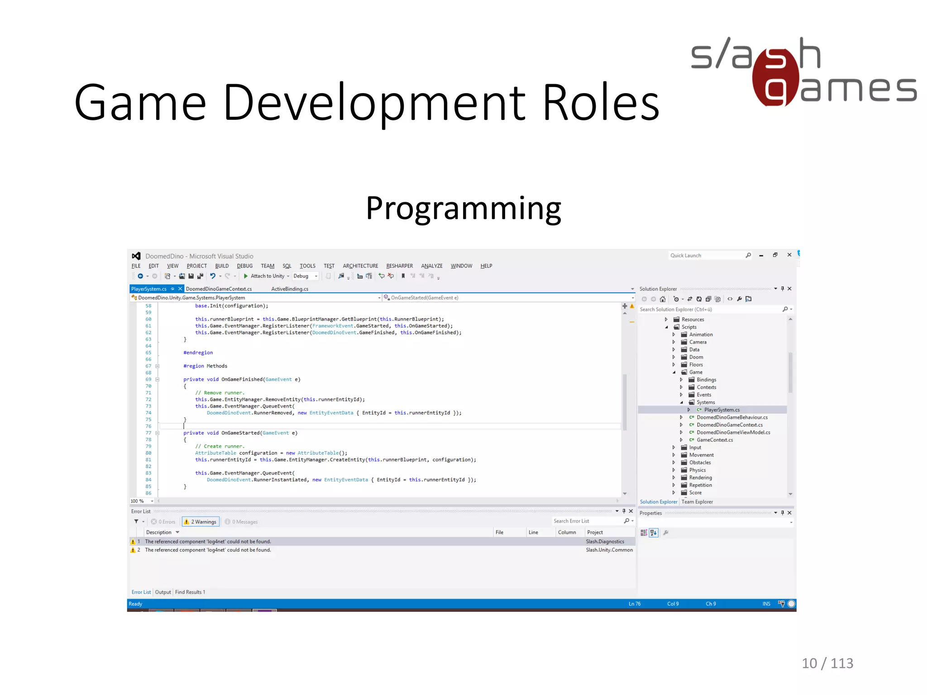Click the Uncomment selection icon

391,276
